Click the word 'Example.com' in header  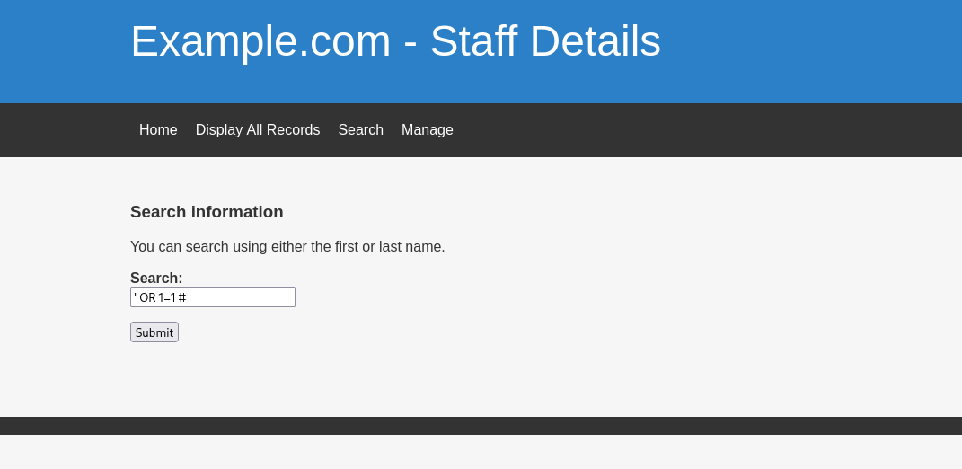point(260,41)
